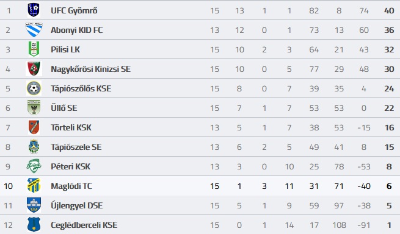This screenshot has width=400, height=234.
Task: Click the Tápiószőlős KSE football logo
Action: pyautogui.click(x=34, y=88)
